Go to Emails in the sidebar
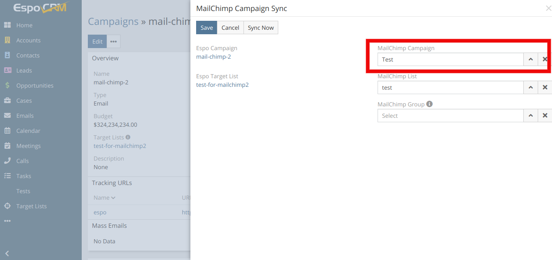This screenshot has height=260, width=552. [x=25, y=116]
